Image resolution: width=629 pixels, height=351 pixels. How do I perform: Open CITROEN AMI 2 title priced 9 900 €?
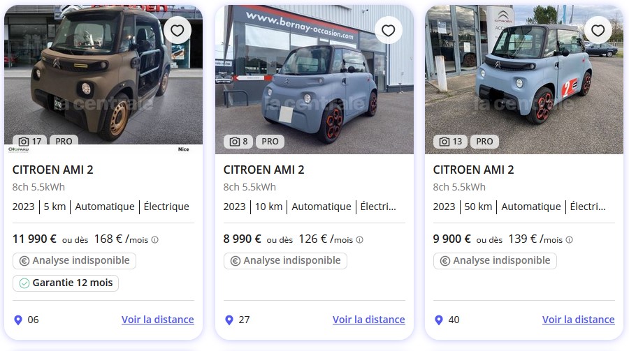pos(473,170)
